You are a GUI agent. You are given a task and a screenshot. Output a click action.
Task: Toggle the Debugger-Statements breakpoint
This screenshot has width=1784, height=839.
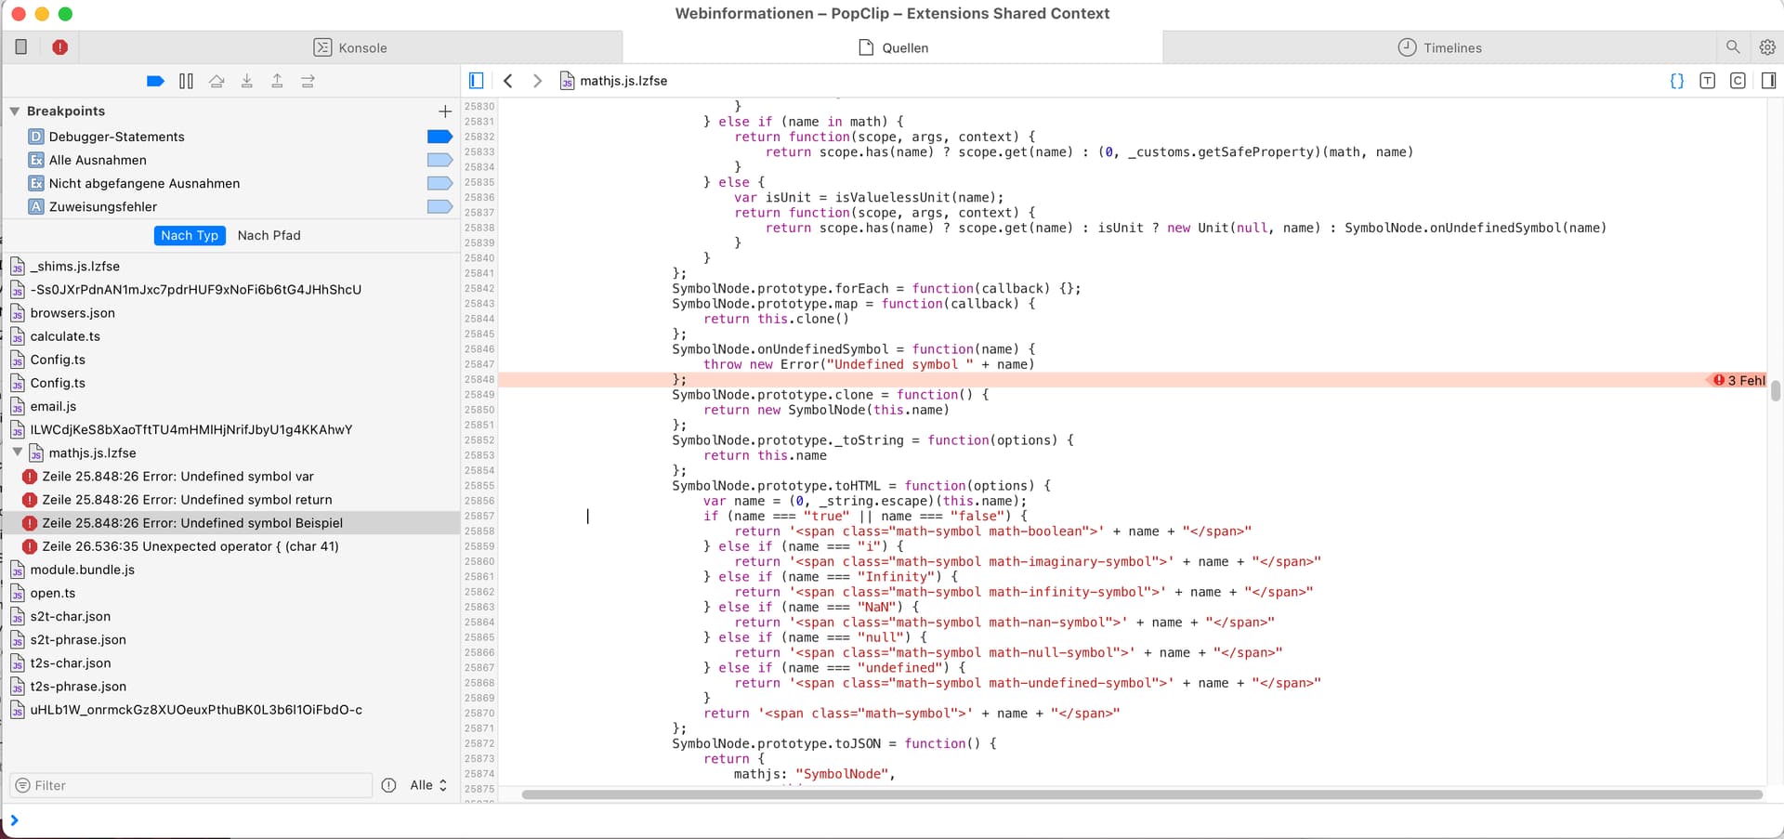click(439, 137)
